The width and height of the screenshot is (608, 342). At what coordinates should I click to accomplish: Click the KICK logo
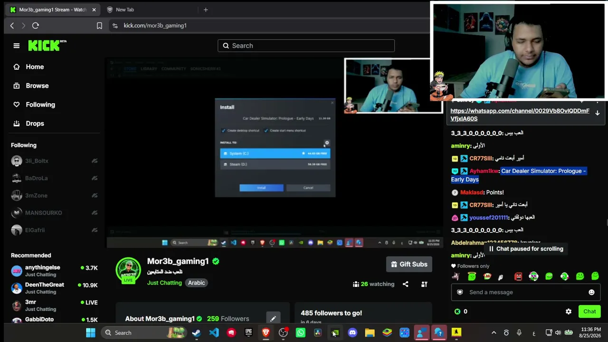(x=47, y=46)
